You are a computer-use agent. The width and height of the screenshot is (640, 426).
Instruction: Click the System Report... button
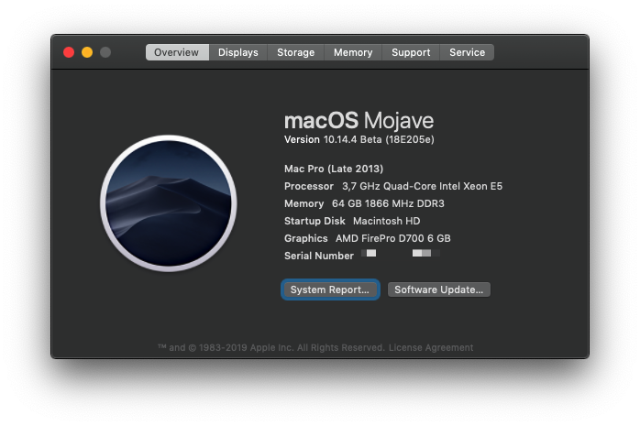330,289
